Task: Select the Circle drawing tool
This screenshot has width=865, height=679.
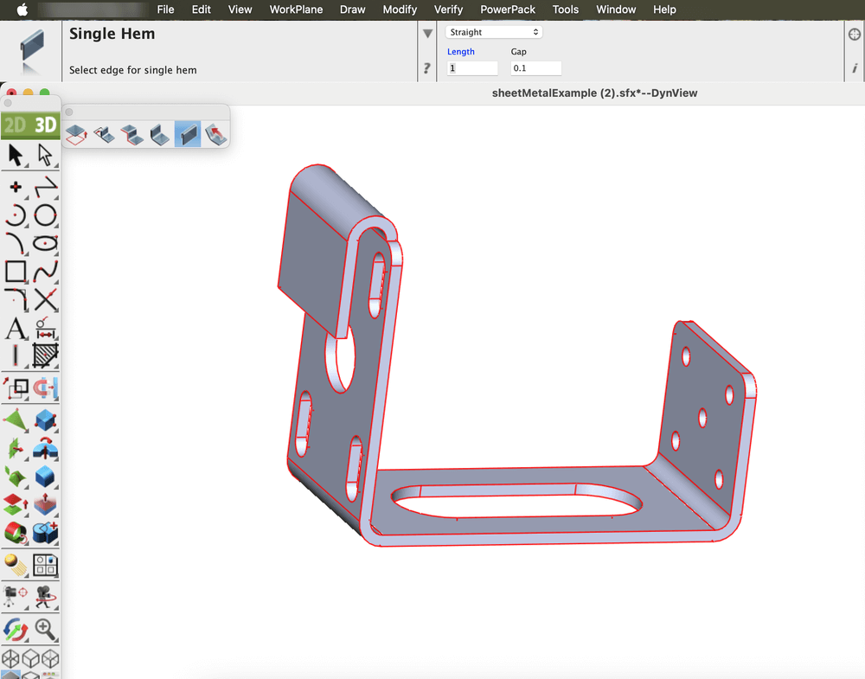Action: coord(45,215)
